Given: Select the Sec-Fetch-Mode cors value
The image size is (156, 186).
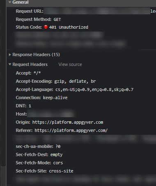Looking at the screenshot, I should point(58,163).
